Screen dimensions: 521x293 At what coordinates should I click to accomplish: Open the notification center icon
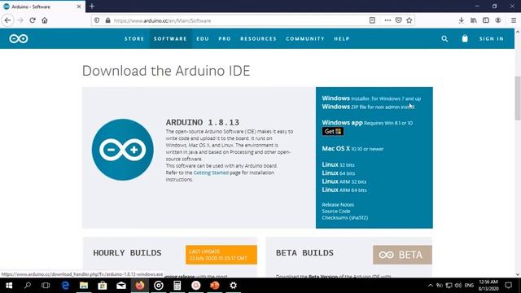[x=508, y=286]
